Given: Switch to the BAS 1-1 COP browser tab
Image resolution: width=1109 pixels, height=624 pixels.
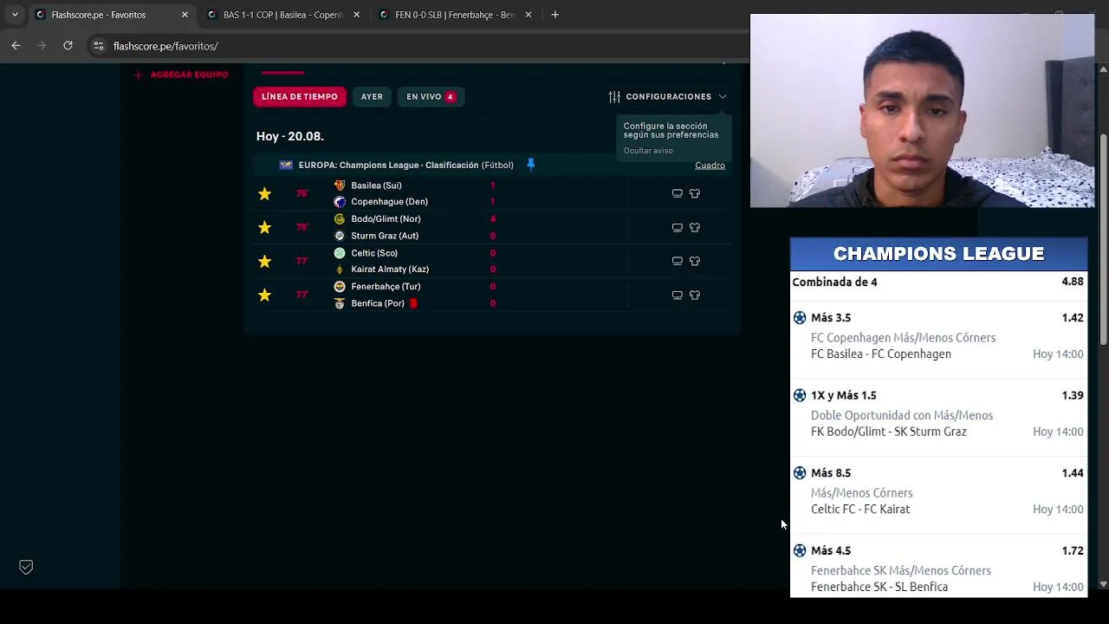Looking at the screenshot, I should pos(282,15).
